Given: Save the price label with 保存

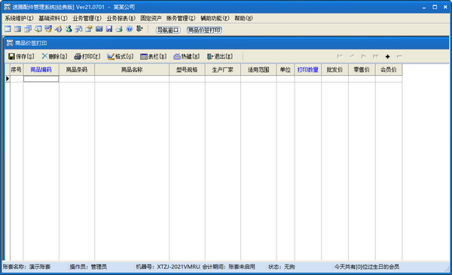Looking at the screenshot, I should (21, 56).
